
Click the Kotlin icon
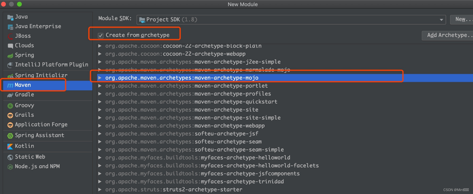tap(10, 146)
